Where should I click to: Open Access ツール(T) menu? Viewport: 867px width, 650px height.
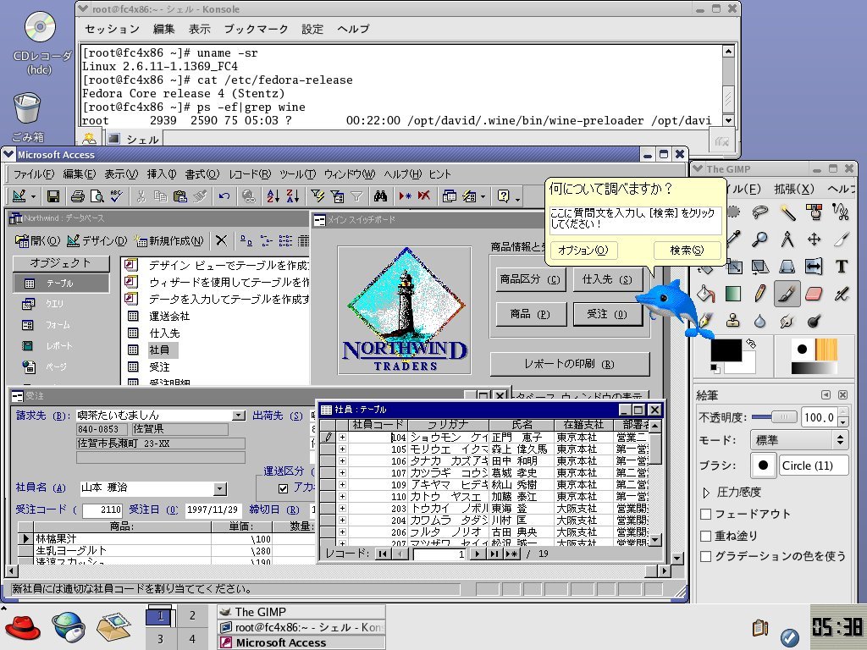(x=297, y=174)
